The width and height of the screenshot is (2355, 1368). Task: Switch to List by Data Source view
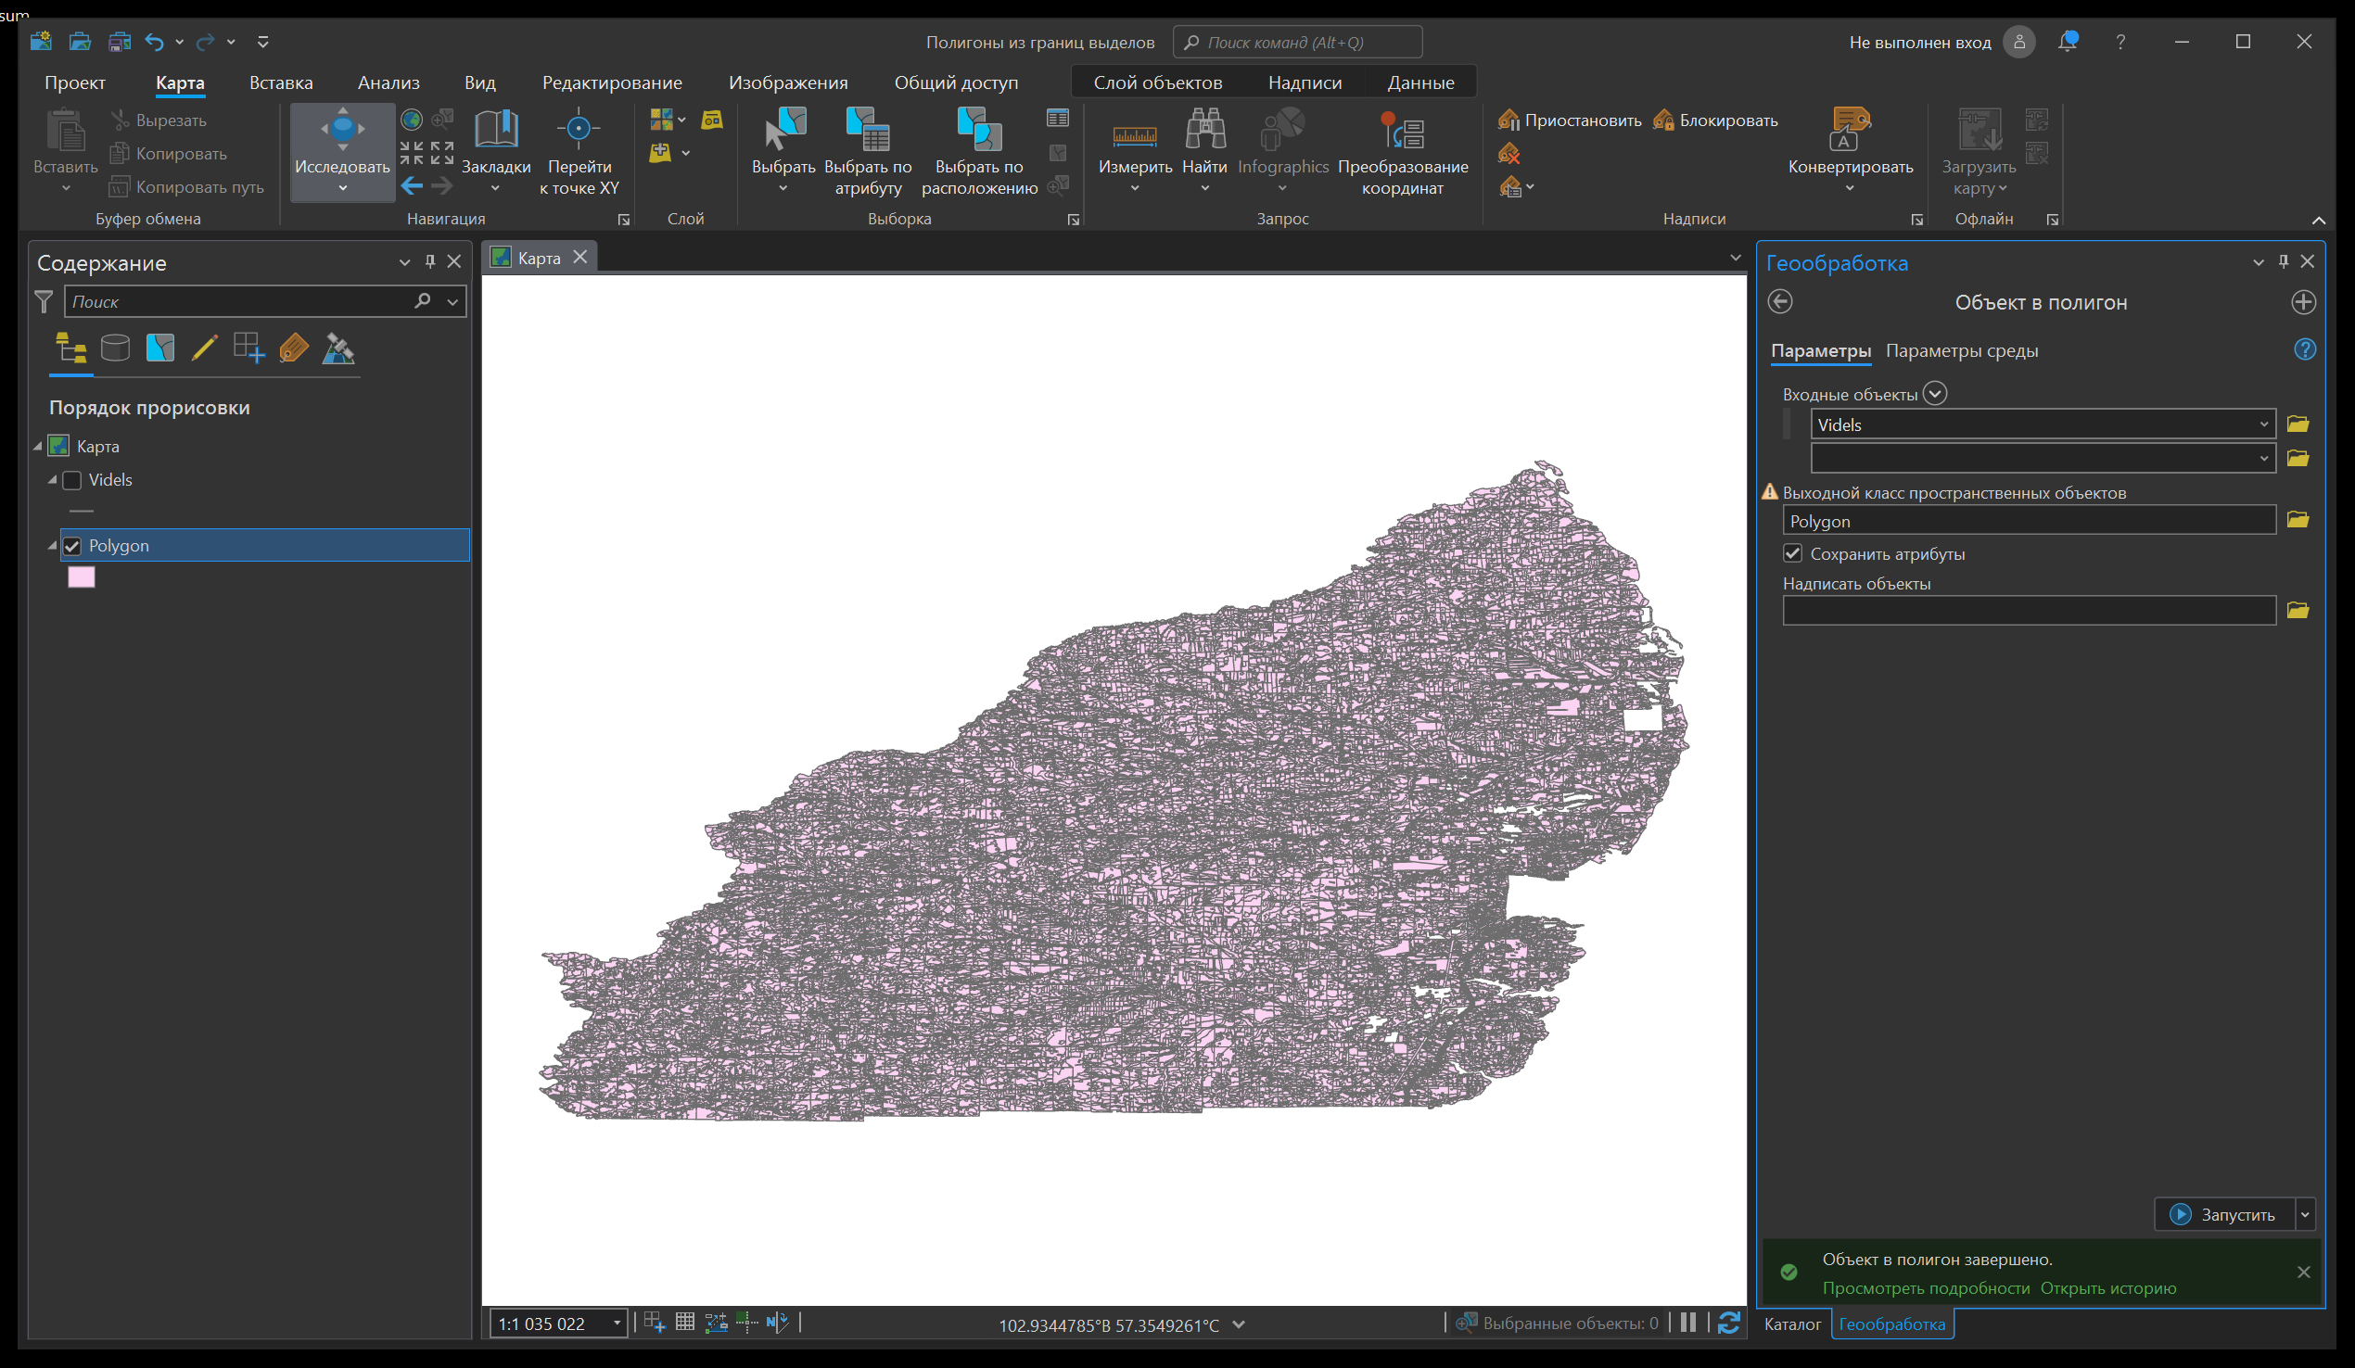coord(115,348)
